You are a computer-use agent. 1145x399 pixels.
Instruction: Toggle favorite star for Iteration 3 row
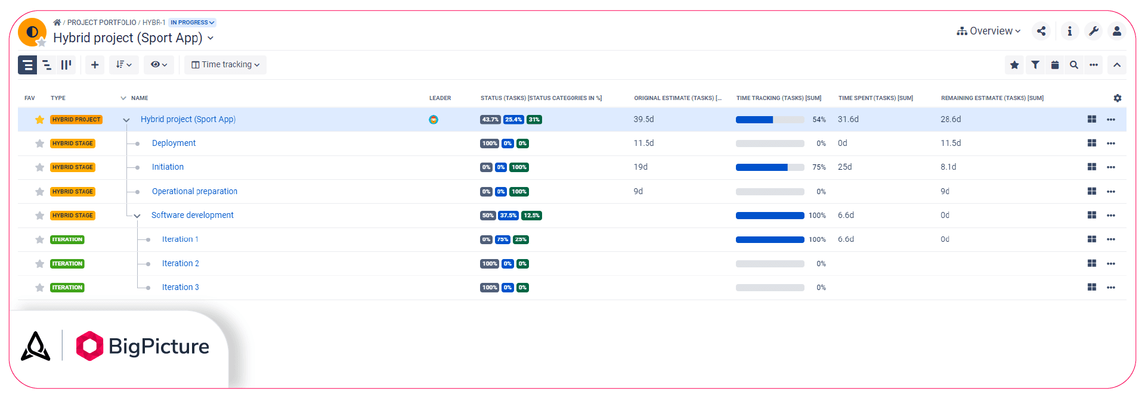click(39, 288)
